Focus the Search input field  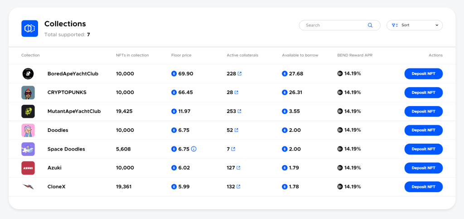tap(340, 25)
